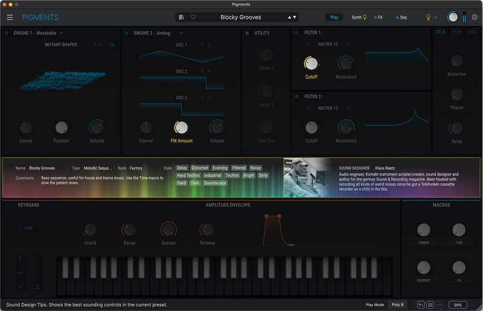Click the TIMBRE macro knob
The height and width of the screenshot is (311, 483).
point(424,230)
